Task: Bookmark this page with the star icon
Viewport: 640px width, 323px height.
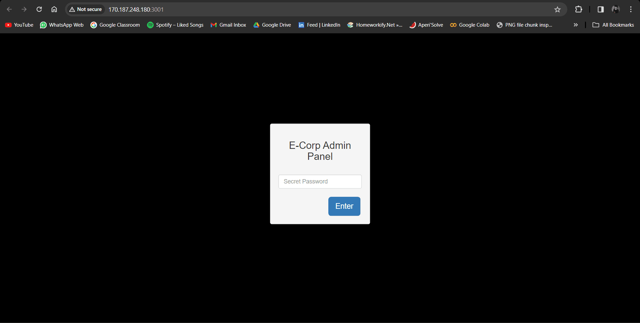Action: [x=557, y=9]
